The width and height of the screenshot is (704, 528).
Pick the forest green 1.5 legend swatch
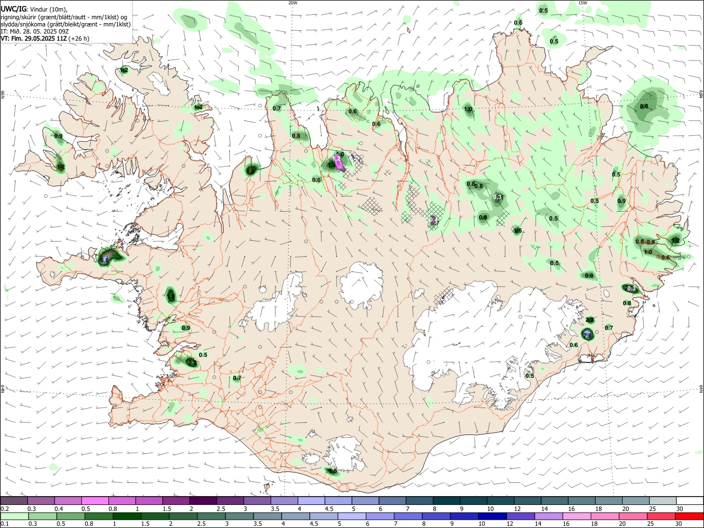tap(155, 516)
